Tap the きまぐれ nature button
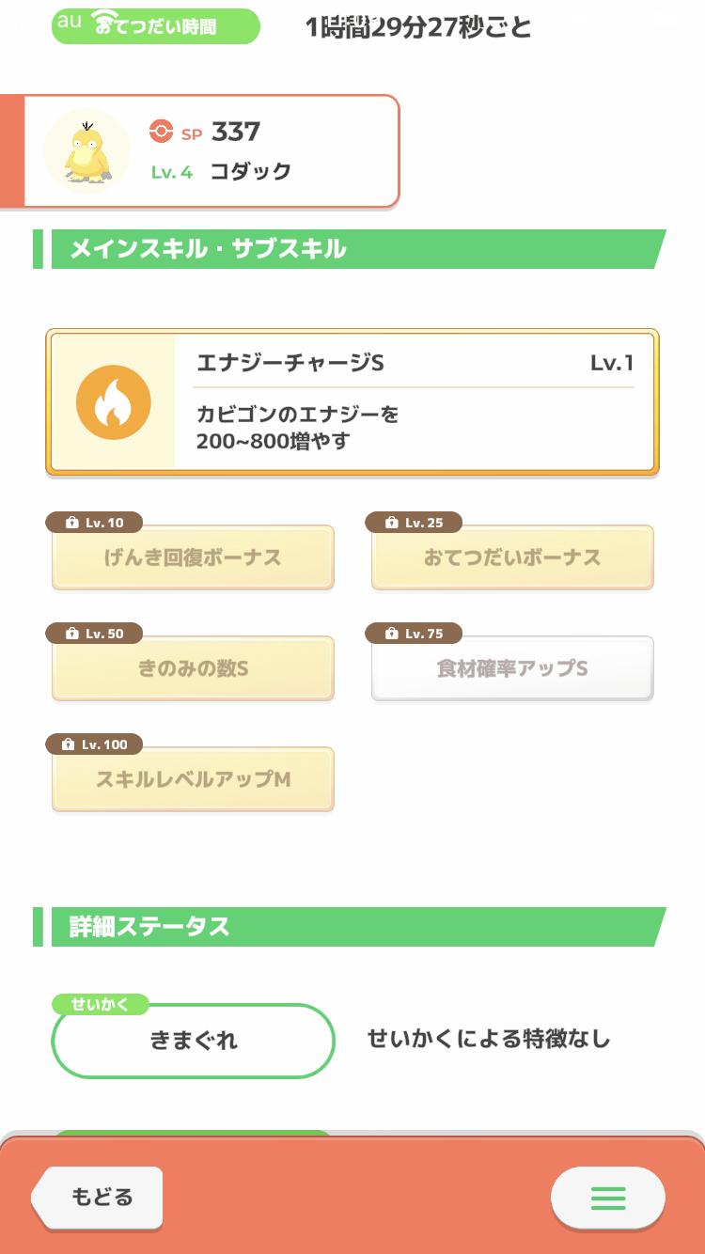This screenshot has width=705, height=1254. [x=194, y=1041]
